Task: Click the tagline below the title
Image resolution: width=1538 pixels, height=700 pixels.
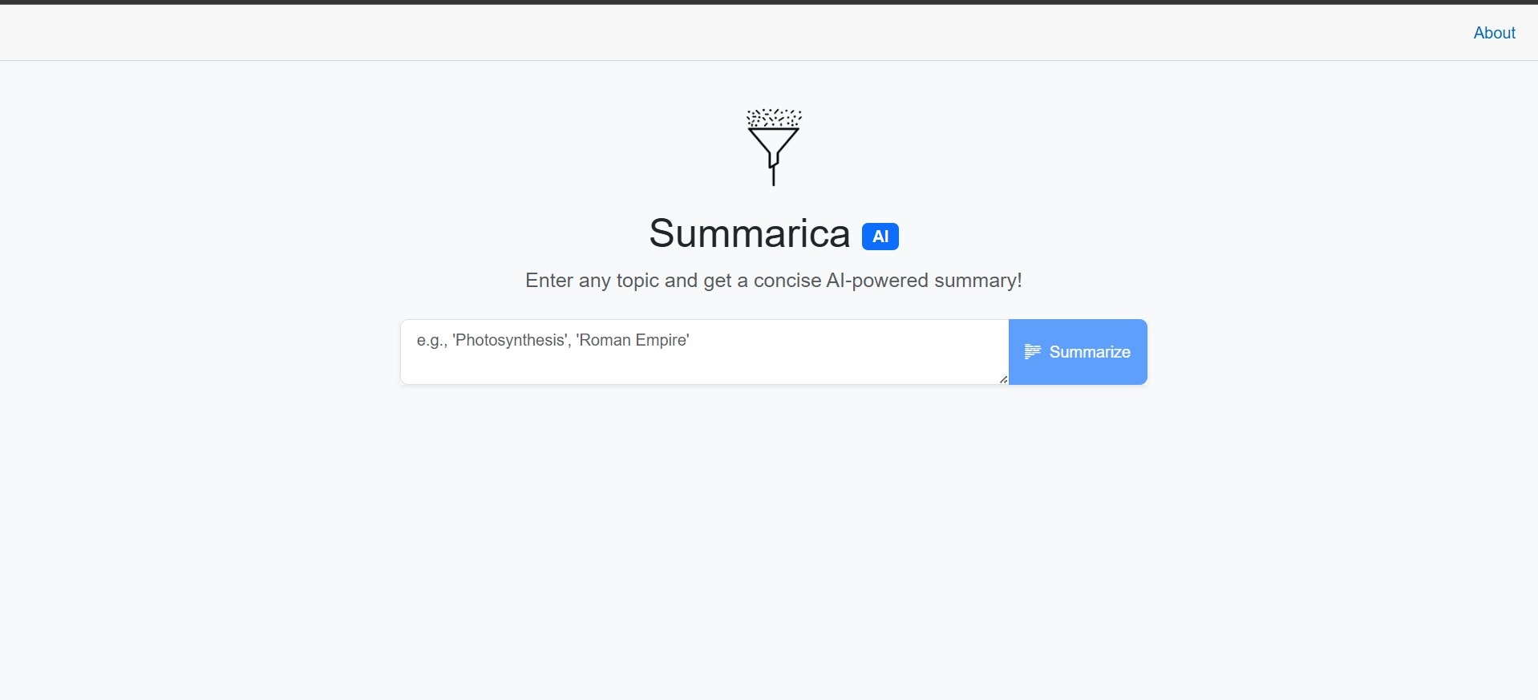Action: 773,281
